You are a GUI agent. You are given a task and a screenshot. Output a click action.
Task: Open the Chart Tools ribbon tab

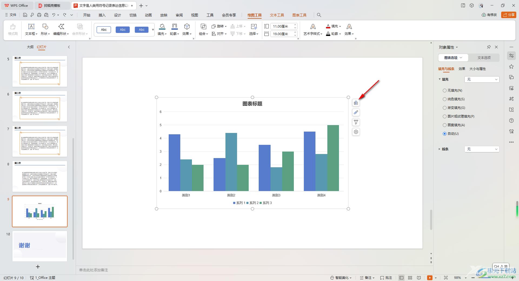point(299,15)
